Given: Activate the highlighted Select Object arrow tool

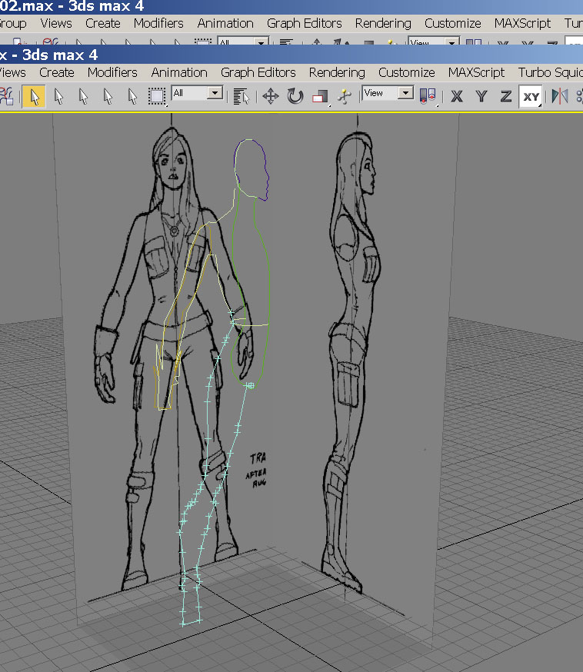Looking at the screenshot, I should (33, 96).
